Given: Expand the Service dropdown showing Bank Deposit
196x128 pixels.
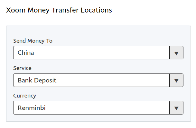Looking at the screenshot, I should click(98, 80).
